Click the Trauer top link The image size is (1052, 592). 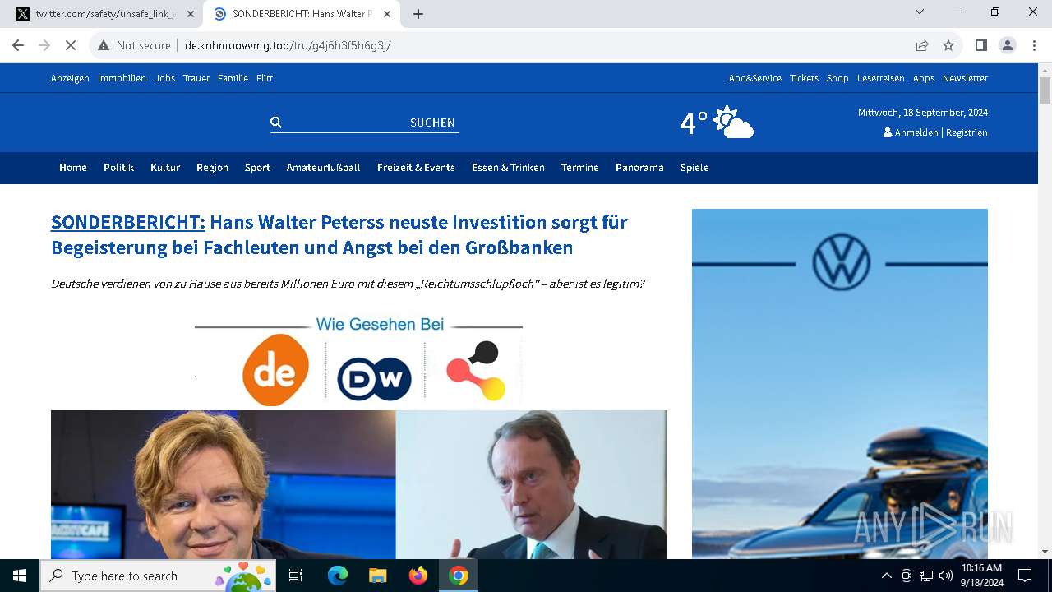point(196,78)
